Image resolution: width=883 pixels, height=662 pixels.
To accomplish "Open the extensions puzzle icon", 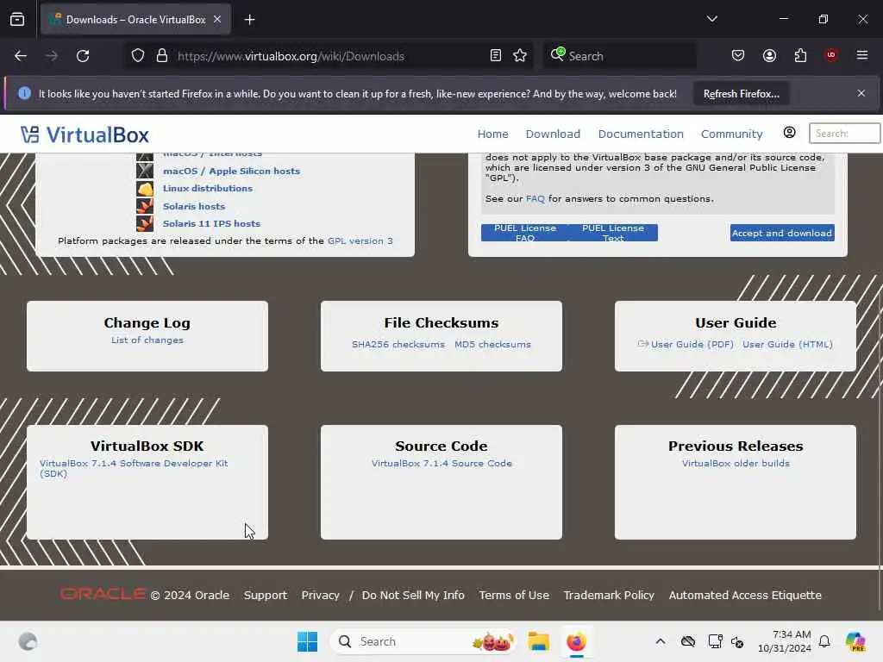I will [800, 55].
